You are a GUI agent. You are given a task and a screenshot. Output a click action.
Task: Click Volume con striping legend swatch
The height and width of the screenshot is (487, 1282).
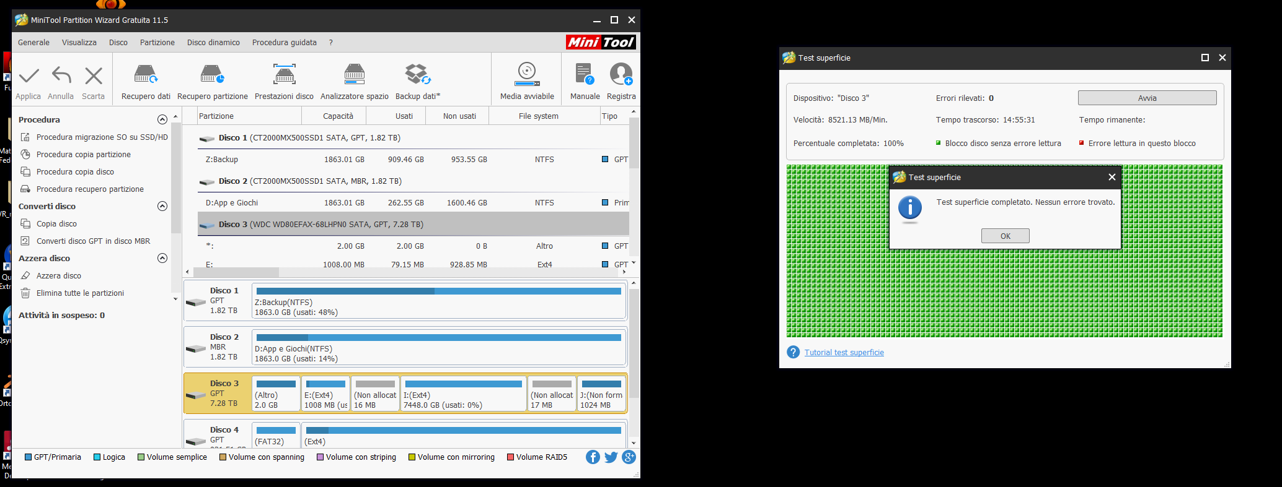tap(320, 457)
